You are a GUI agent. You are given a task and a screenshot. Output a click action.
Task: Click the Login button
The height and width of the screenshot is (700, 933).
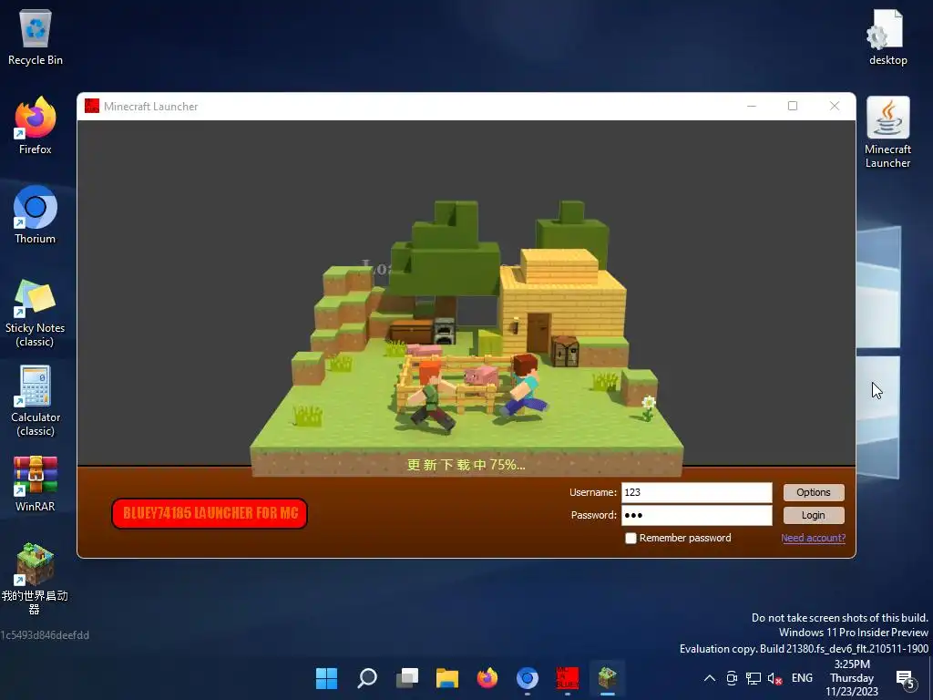(814, 516)
